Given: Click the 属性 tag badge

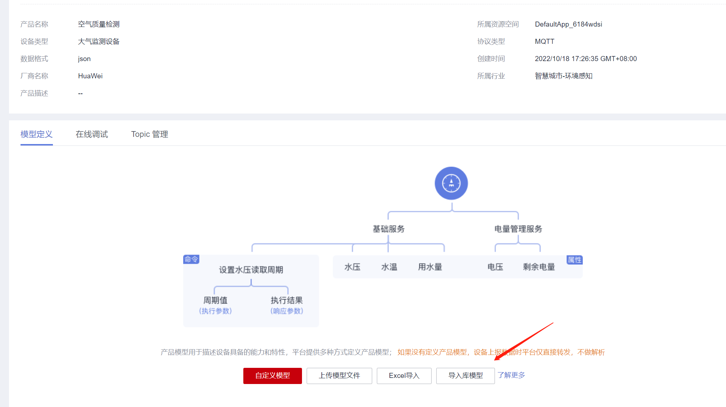Looking at the screenshot, I should click(x=574, y=260).
